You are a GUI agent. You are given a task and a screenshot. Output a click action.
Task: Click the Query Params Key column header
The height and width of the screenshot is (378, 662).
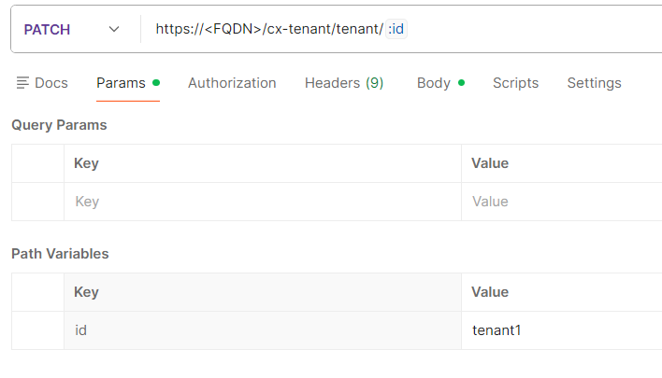coord(87,163)
